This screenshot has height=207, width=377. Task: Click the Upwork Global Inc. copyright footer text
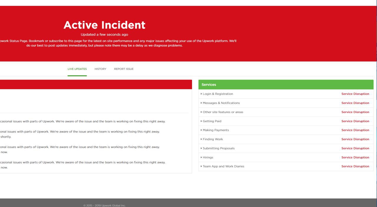105,206
